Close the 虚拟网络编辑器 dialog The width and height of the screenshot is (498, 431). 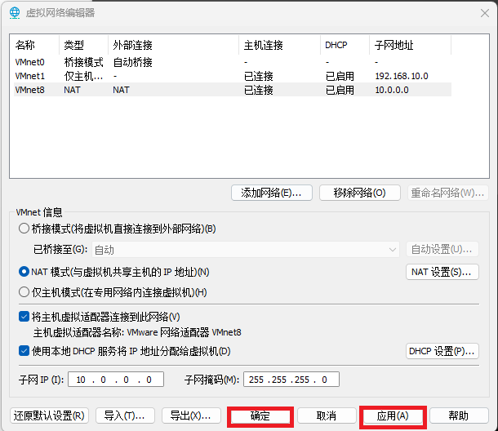pos(485,13)
